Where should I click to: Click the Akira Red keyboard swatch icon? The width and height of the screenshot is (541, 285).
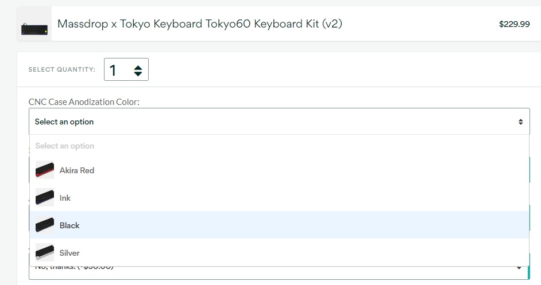coord(45,170)
